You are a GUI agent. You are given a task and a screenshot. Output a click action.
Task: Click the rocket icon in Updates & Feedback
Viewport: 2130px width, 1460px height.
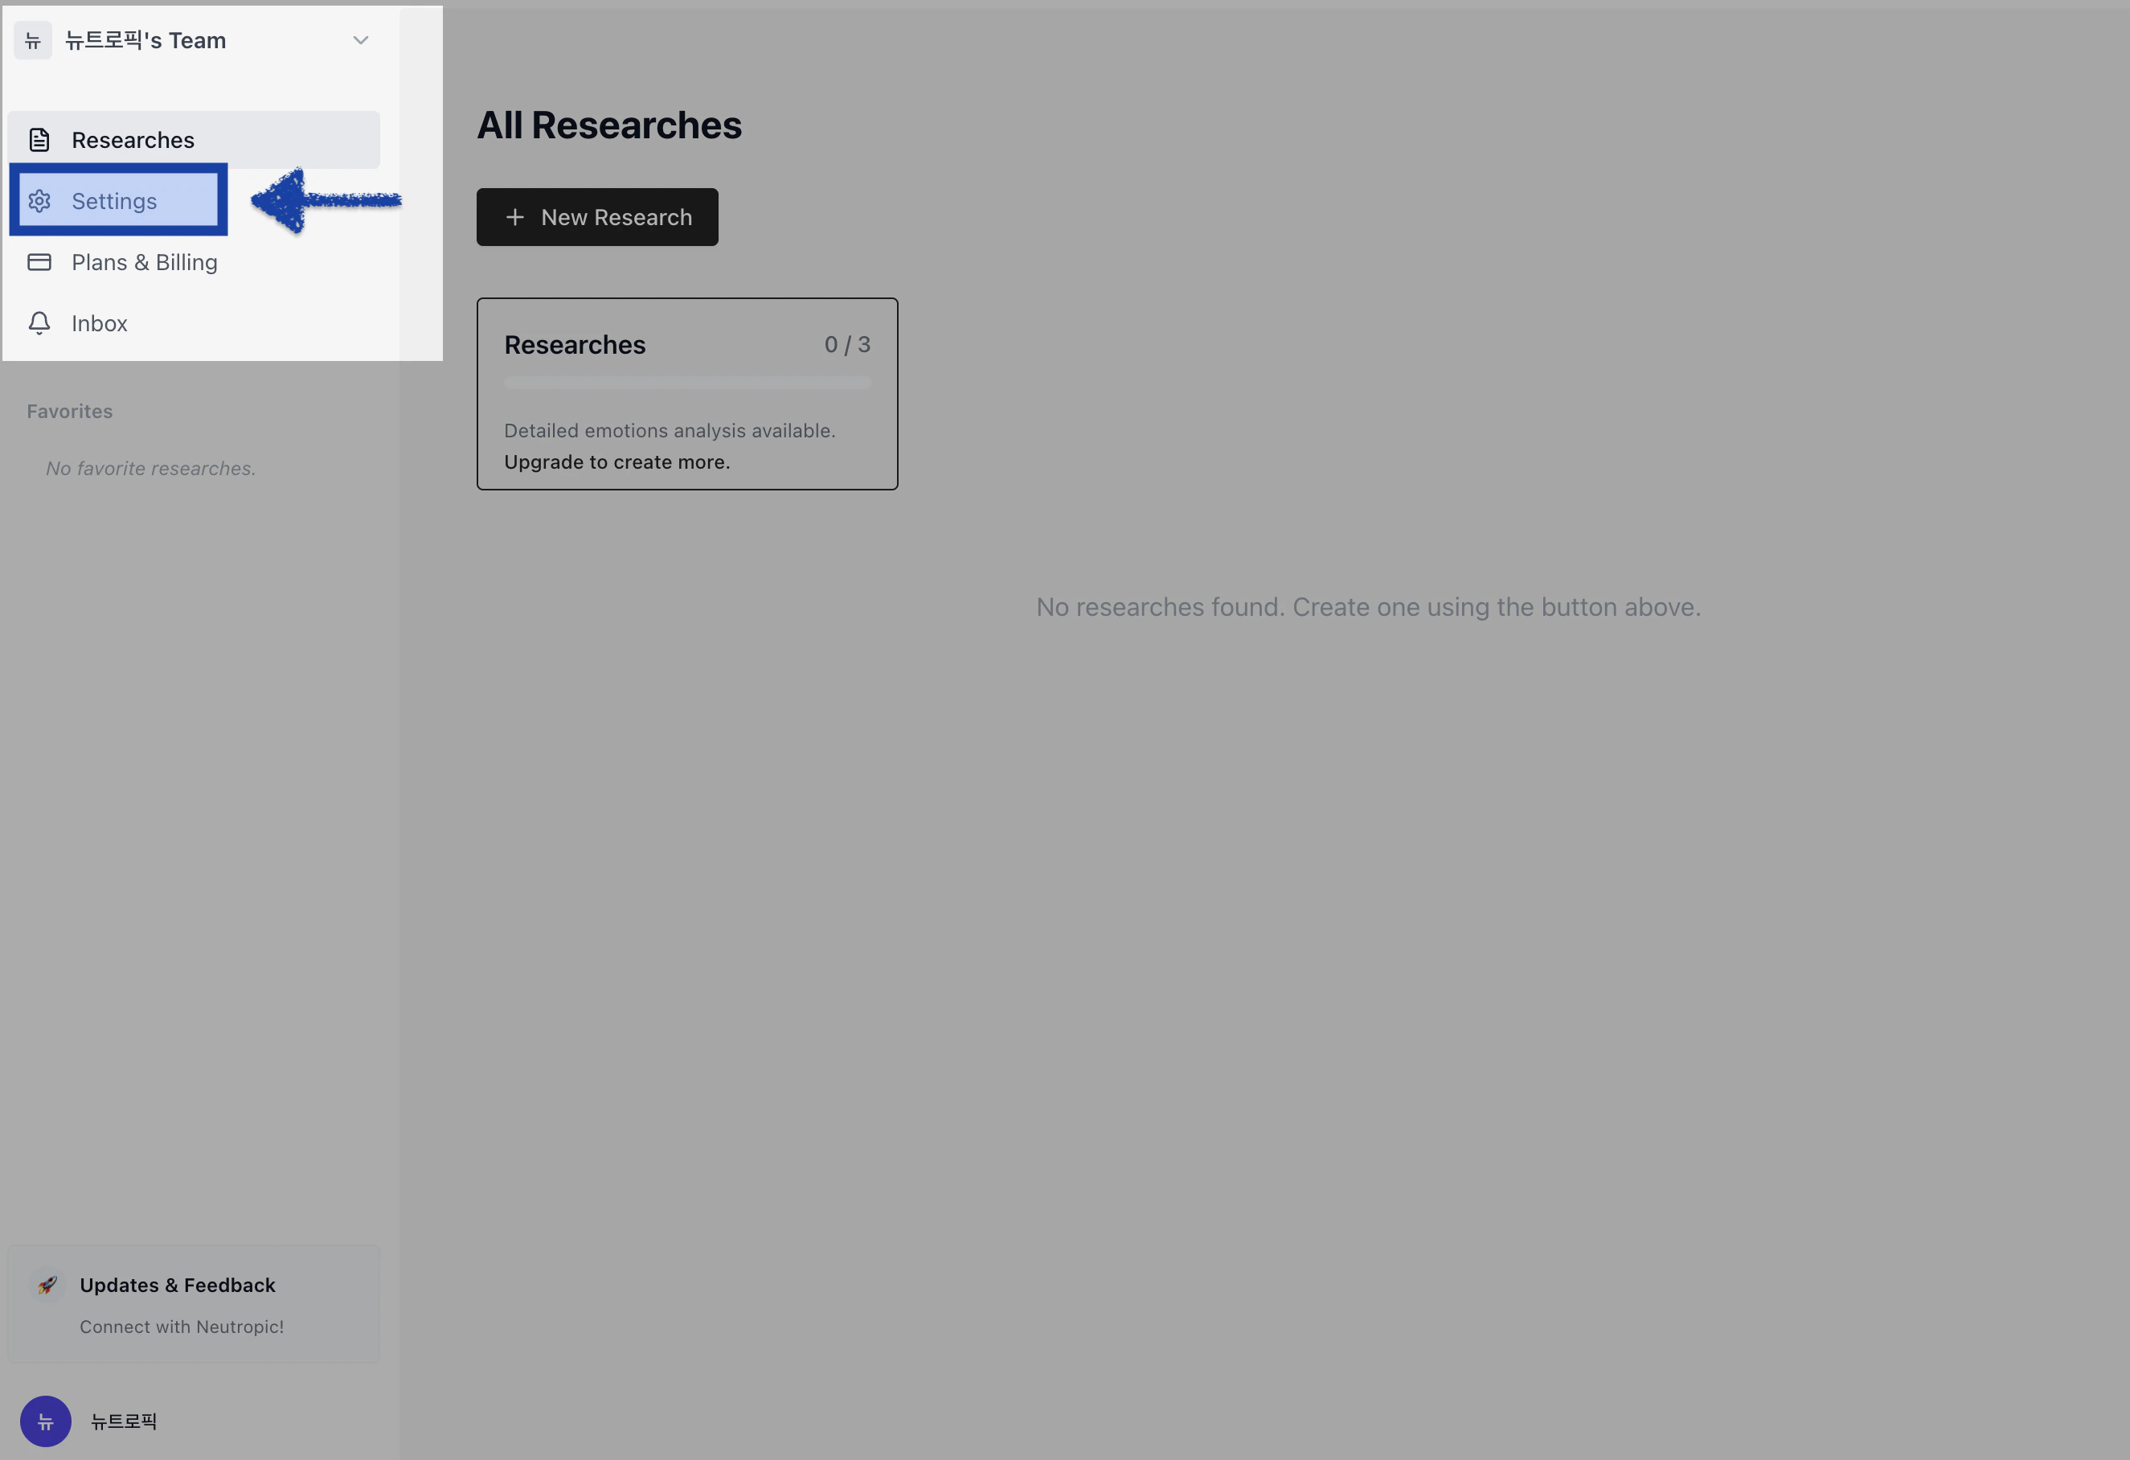coord(47,1285)
